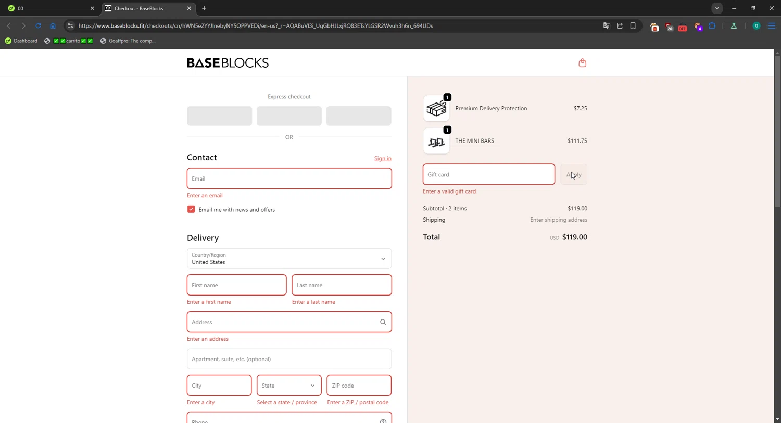Viewport: 781px width, 423px height.
Task: Open the tab search dropdown arrow
Action: click(717, 8)
